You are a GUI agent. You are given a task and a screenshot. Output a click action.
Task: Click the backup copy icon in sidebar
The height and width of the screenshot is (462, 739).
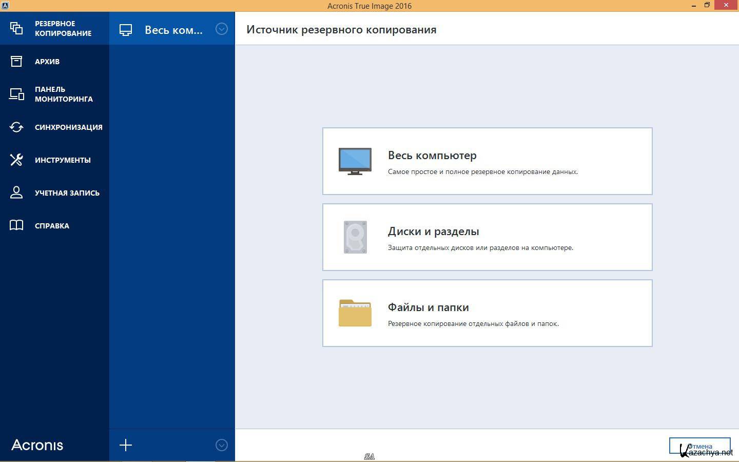(16, 28)
